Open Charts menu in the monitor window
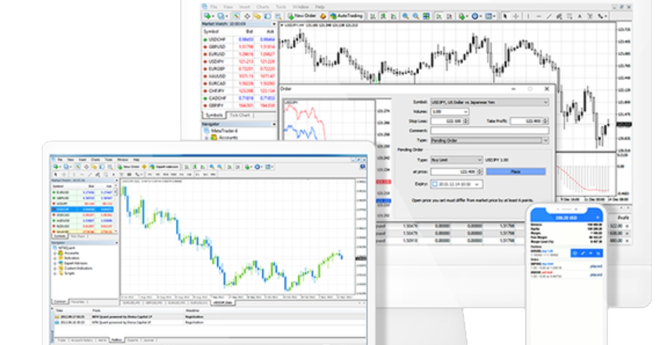Screen dimensions: 660x345 (x=263, y=7)
